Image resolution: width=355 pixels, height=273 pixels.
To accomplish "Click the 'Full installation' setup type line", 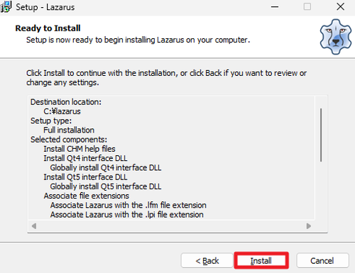I will pos(69,130).
